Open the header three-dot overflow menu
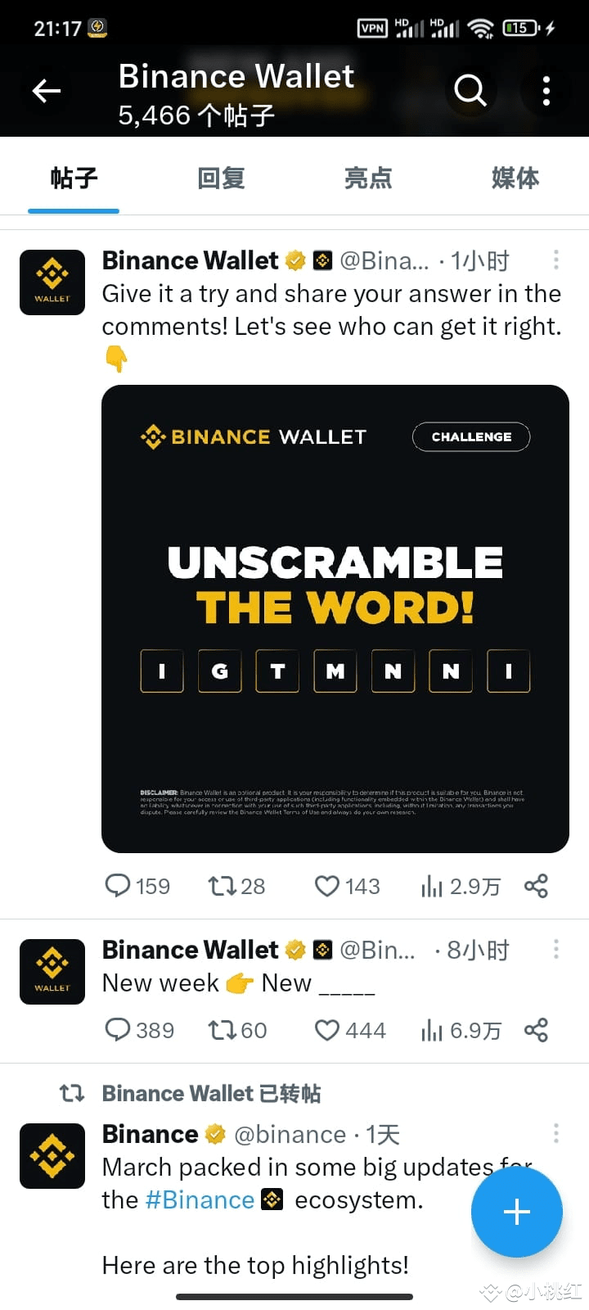Image resolution: width=589 pixels, height=1310 pixels. point(546,91)
